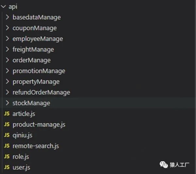The height and width of the screenshot is (174, 196).
Task: Click the WeChat logo in the watermark
Action: (x=164, y=165)
